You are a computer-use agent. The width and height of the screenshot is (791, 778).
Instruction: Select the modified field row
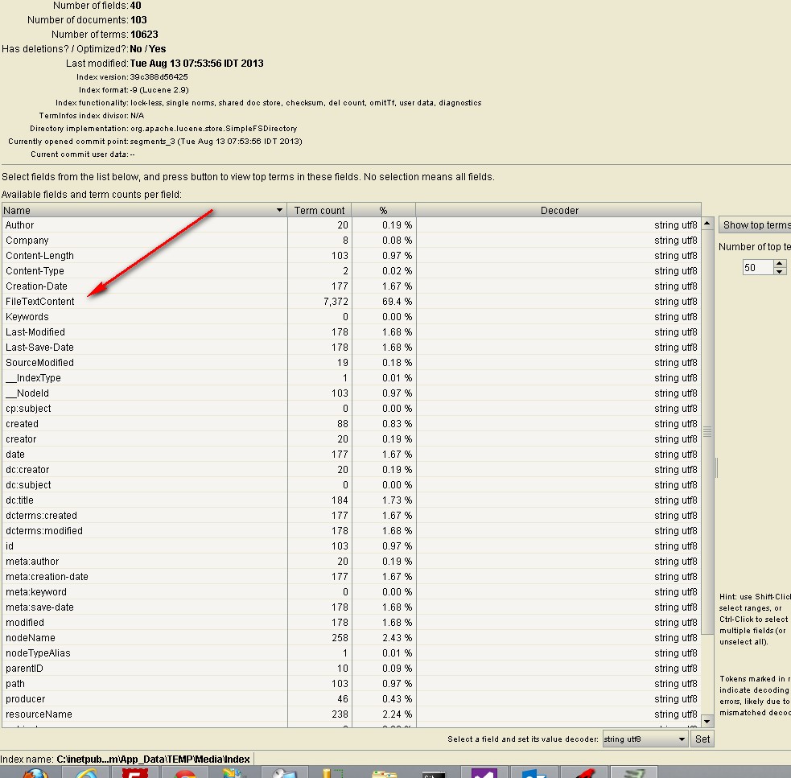(x=351, y=623)
